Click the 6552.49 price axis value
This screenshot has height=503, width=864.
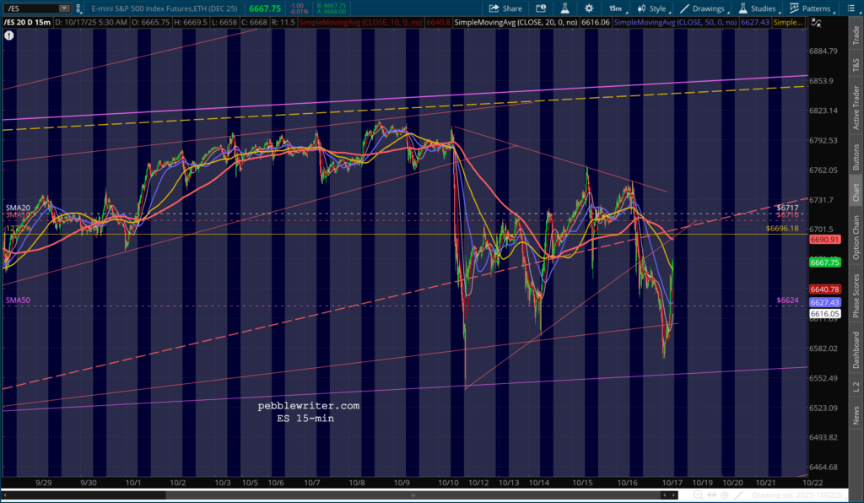[x=823, y=378]
